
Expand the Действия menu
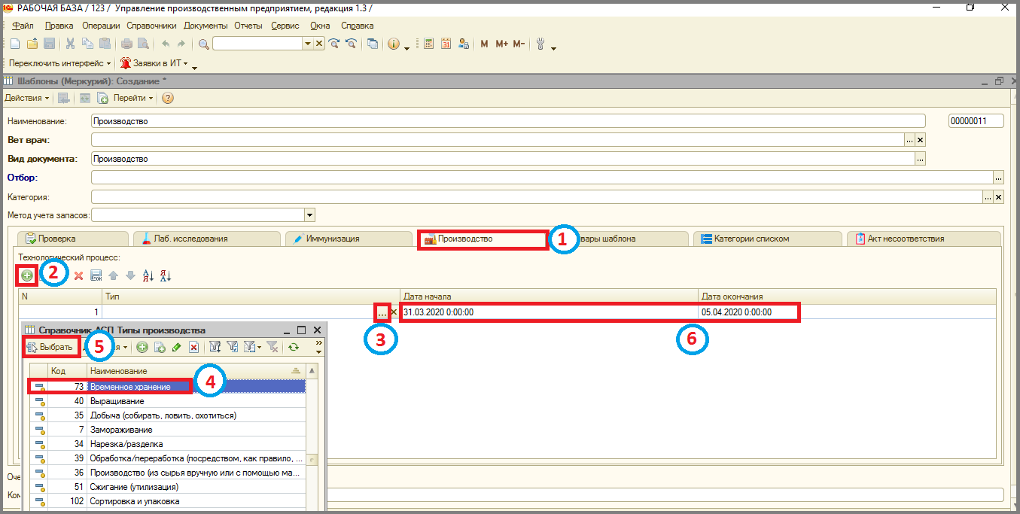pyautogui.click(x=27, y=99)
